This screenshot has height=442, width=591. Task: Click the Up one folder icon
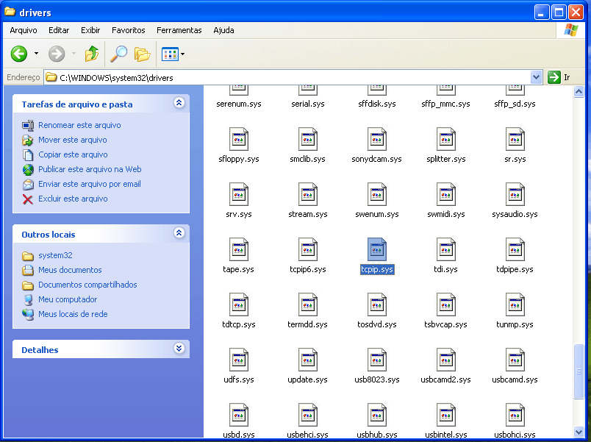(91, 54)
